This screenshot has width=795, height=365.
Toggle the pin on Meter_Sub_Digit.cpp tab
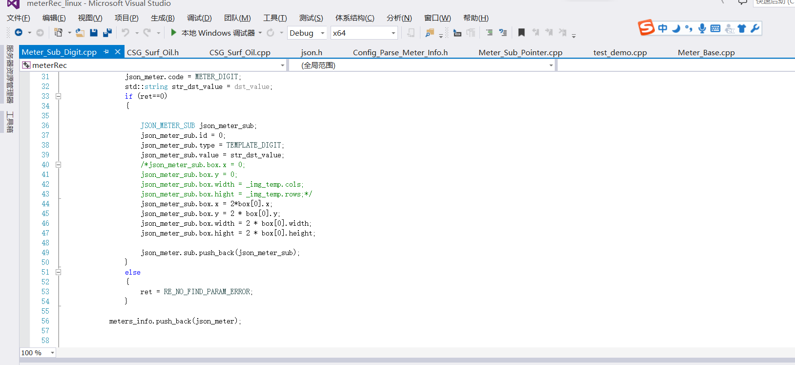(106, 52)
